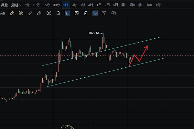Click the 1872.64 high price label
Image resolution: width=194 pixels, height=129 pixels.
tap(94, 33)
